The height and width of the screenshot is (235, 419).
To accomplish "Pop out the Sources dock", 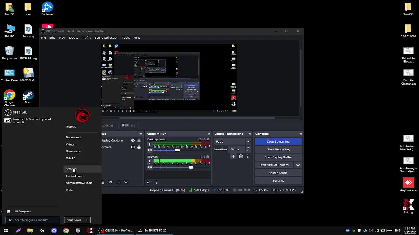I will [141, 134].
